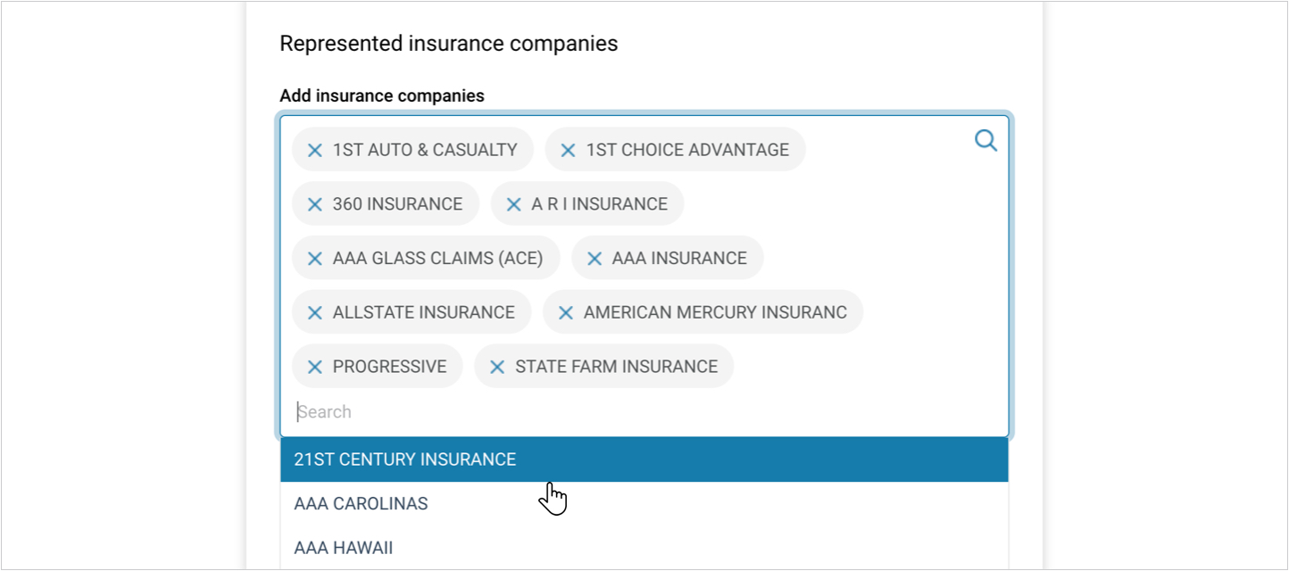Remove 1ST CHOICE ADVANTAGE tag via X

coord(568,150)
